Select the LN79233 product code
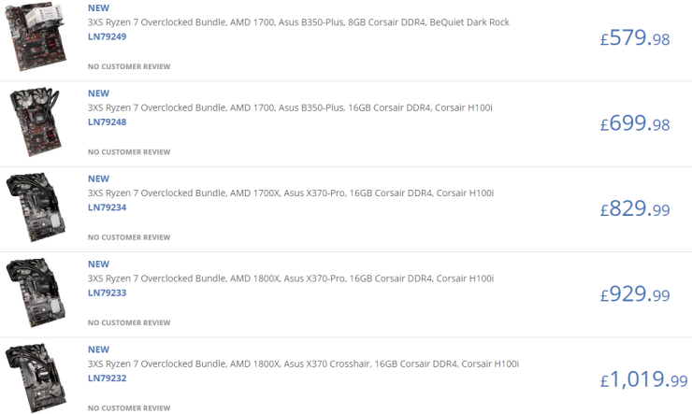This screenshot has width=692, height=414. tap(107, 293)
